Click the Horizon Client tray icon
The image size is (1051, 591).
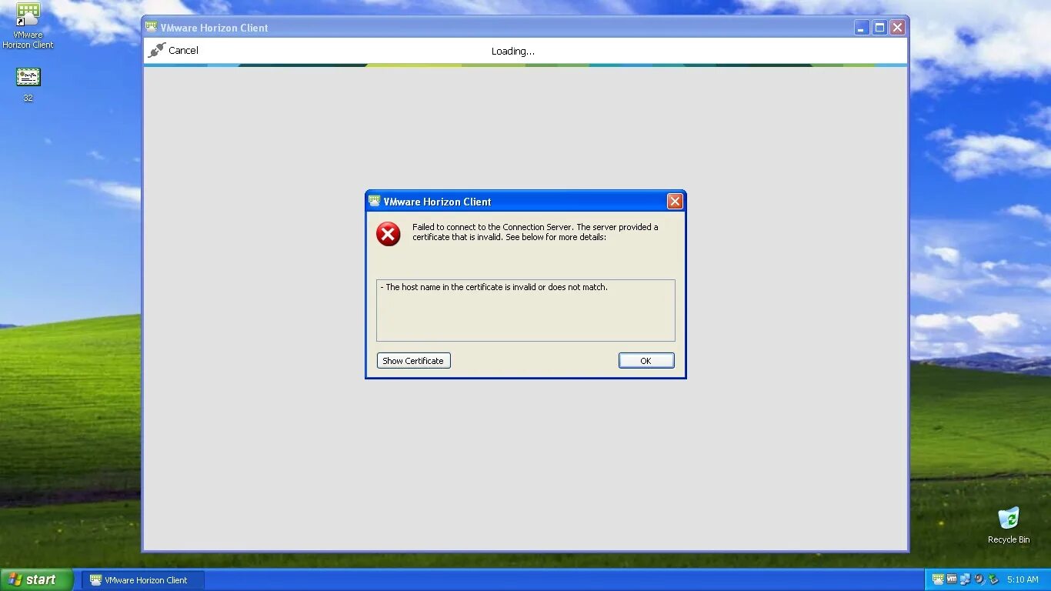pos(938,579)
